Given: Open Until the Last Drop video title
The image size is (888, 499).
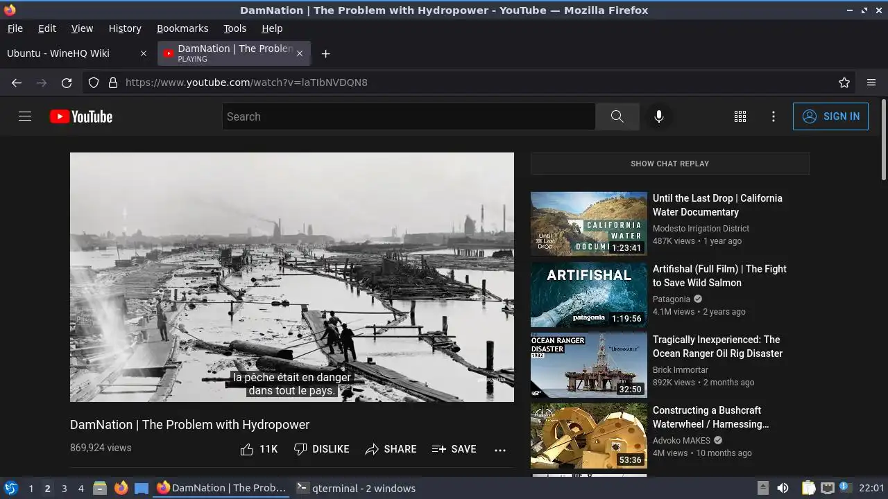Looking at the screenshot, I should point(717,205).
